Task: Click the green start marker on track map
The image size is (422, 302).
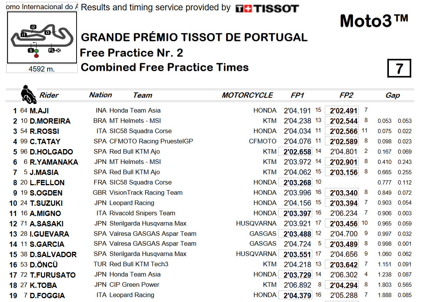Action: (36, 51)
